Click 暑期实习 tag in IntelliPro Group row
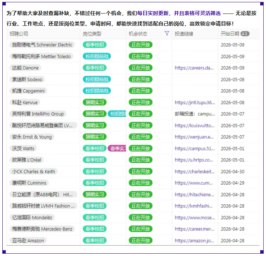The image size is (266, 256). [x=95, y=114]
